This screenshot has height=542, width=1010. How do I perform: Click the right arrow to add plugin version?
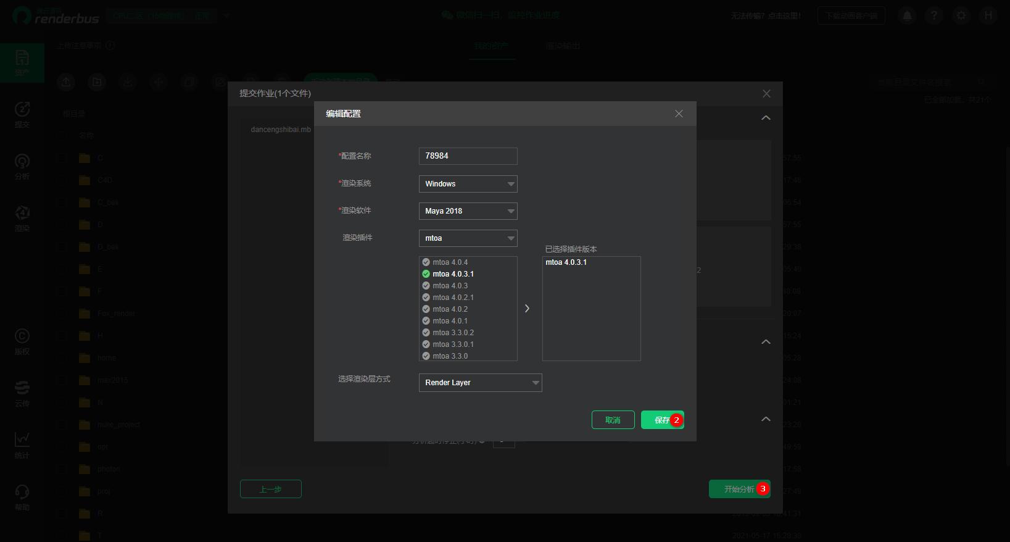(x=527, y=309)
